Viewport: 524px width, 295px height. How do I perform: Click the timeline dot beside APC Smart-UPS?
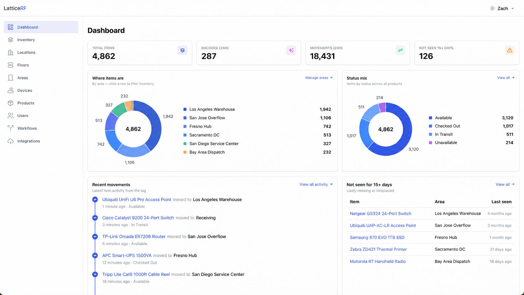pos(95,255)
